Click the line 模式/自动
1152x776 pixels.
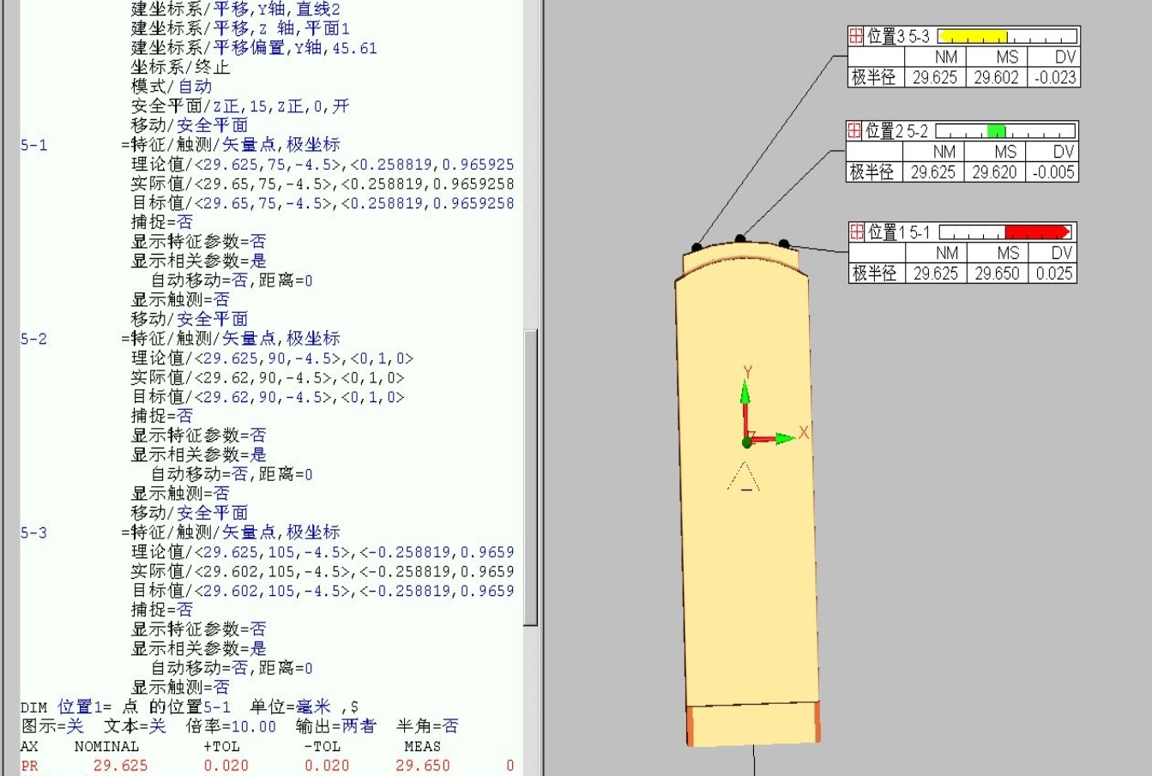pyautogui.click(x=171, y=87)
